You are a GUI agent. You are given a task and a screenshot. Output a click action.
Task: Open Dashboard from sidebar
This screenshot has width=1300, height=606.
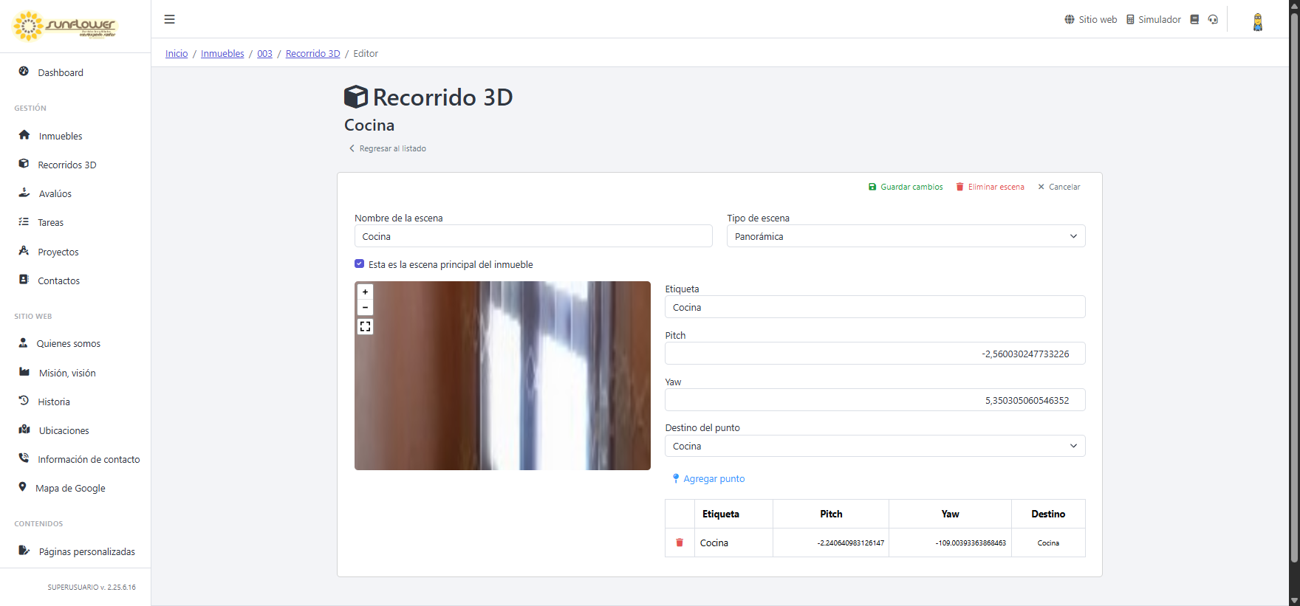pos(61,72)
